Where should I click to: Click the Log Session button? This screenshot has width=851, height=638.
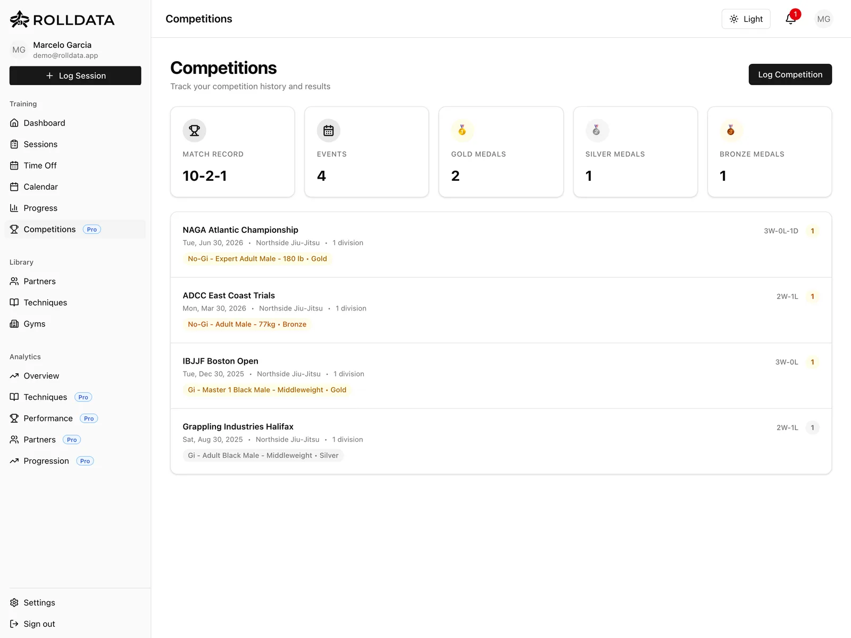click(x=75, y=75)
